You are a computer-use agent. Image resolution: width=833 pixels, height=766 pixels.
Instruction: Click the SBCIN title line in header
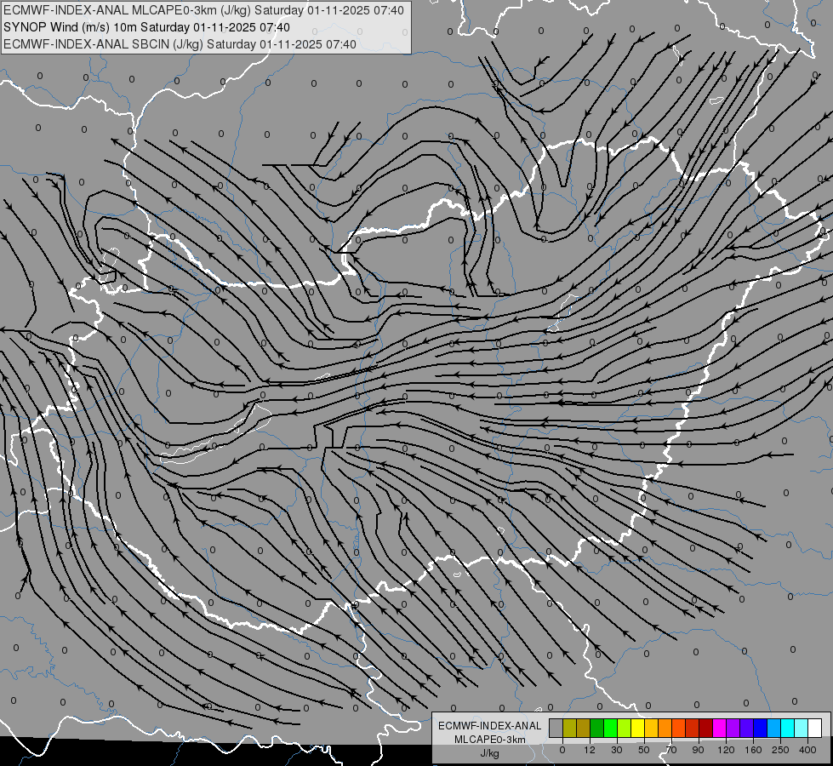click(x=180, y=44)
